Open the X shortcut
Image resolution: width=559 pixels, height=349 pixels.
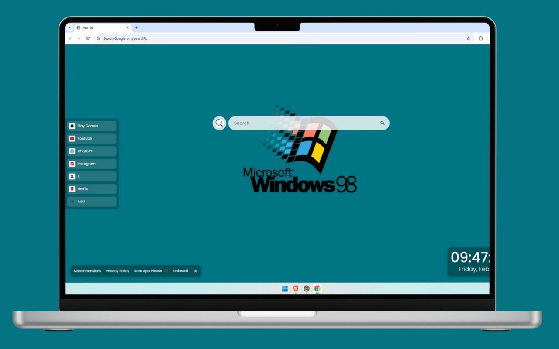[92, 176]
